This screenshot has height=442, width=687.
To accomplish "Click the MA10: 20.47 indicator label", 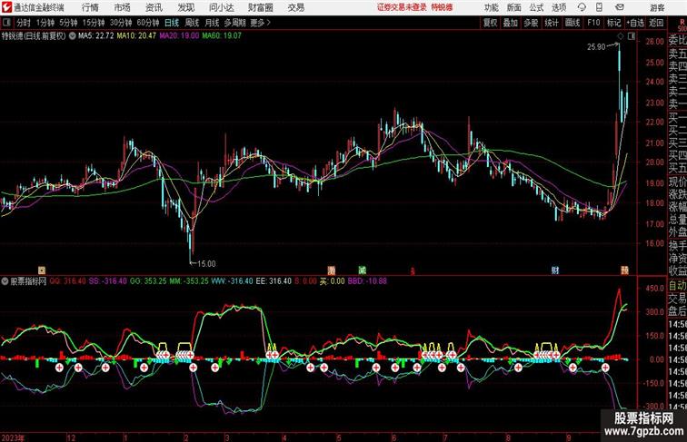I will (136, 36).
